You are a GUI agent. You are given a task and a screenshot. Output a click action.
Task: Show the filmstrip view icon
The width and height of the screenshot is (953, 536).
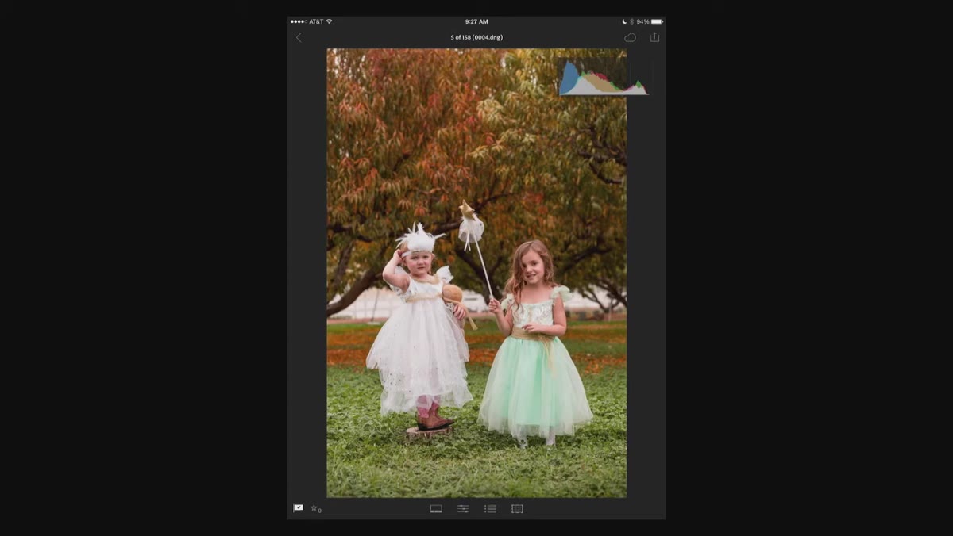click(436, 508)
